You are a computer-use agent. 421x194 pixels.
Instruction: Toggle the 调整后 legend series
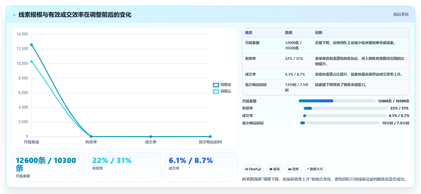pos(222,91)
